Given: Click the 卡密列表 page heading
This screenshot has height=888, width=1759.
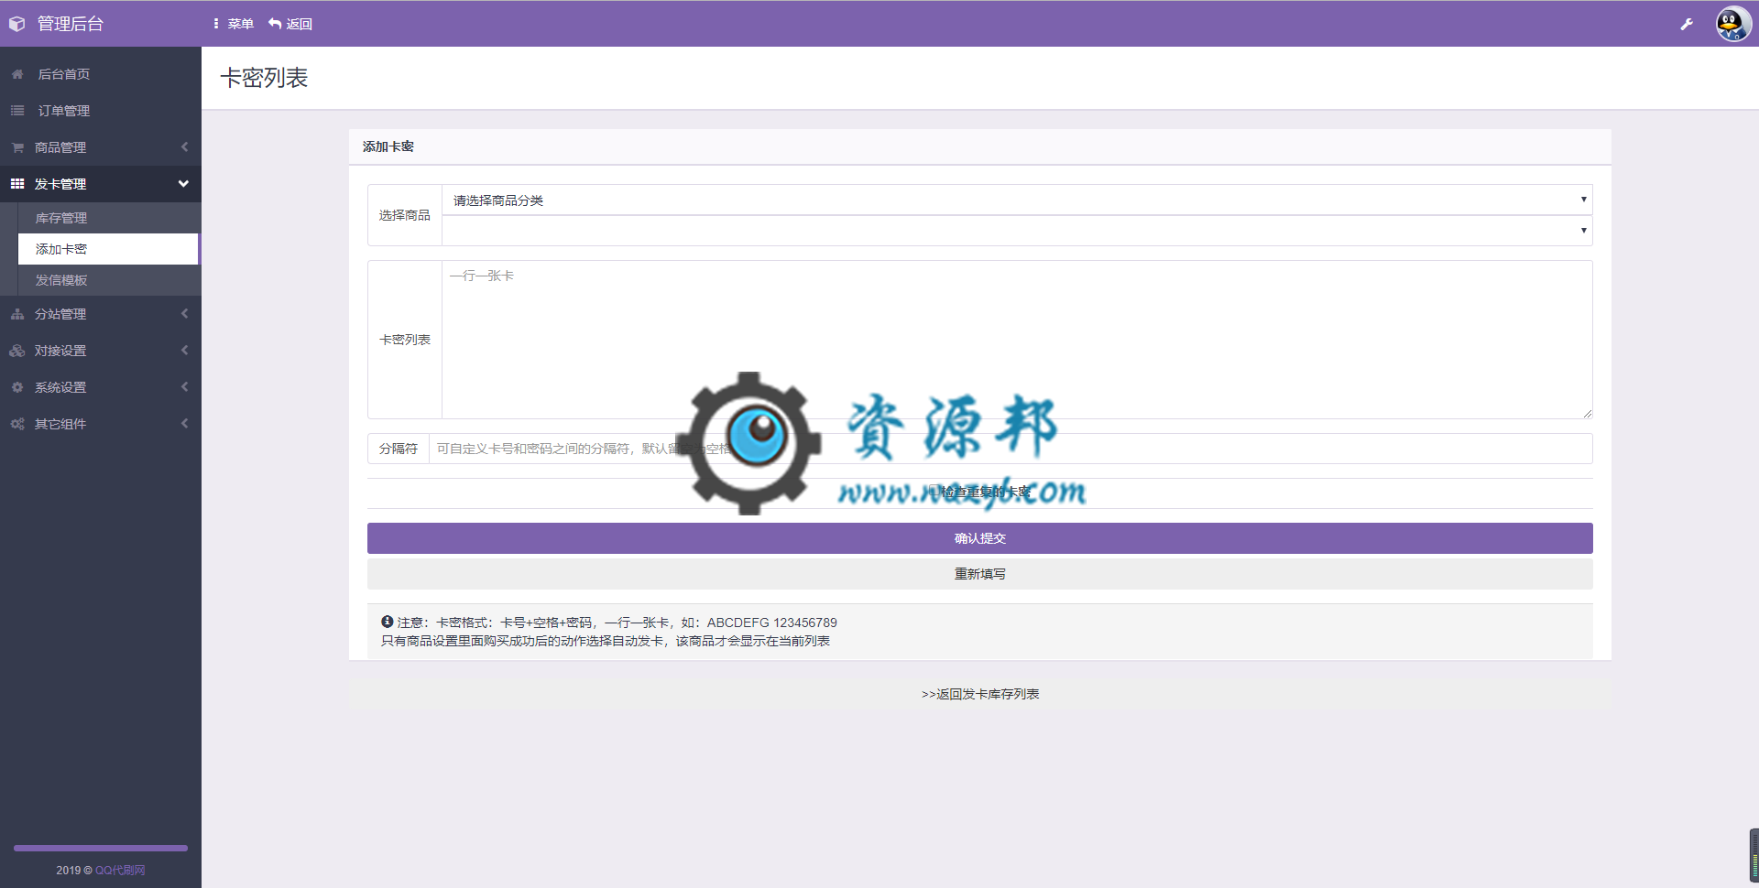Looking at the screenshot, I should (x=264, y=78).
